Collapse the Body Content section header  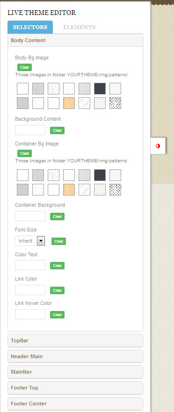coord(75,41)
